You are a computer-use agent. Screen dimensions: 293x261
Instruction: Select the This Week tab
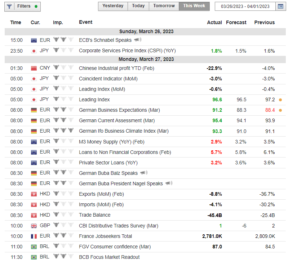[x=194, y=6]
